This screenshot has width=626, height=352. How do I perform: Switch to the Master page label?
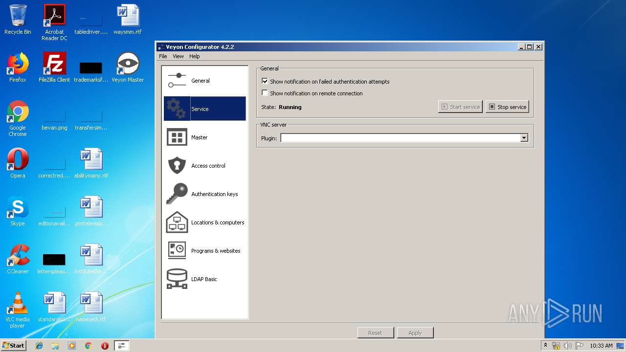coord(200,137)
